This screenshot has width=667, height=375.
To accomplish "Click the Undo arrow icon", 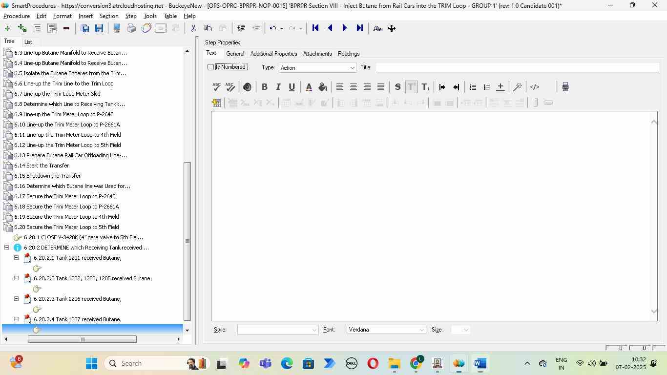I will [273, 28].
